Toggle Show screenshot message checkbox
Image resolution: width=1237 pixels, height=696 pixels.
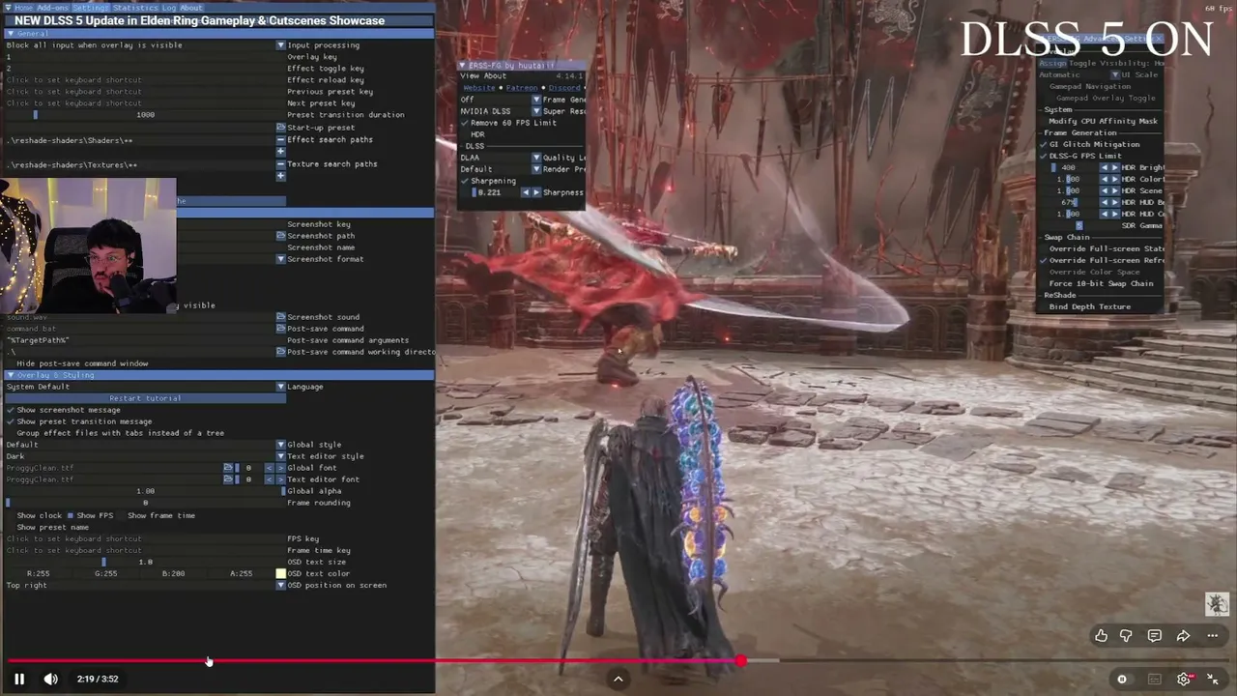(11, 410)
